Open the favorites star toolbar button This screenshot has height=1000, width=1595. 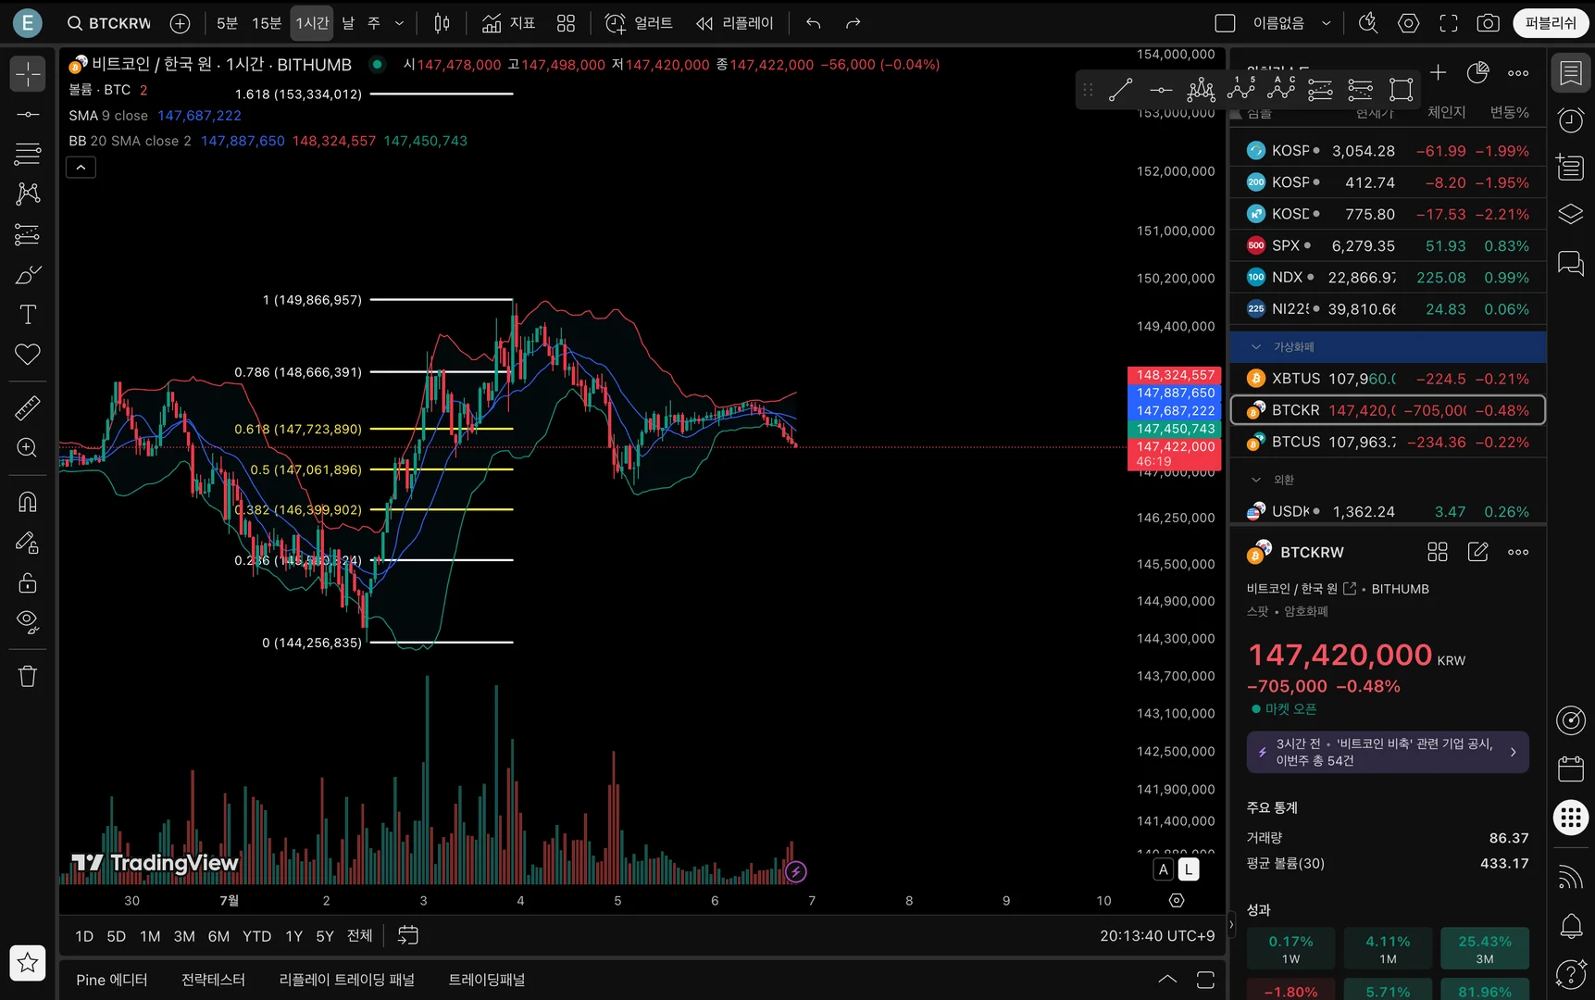click(28, 963)
